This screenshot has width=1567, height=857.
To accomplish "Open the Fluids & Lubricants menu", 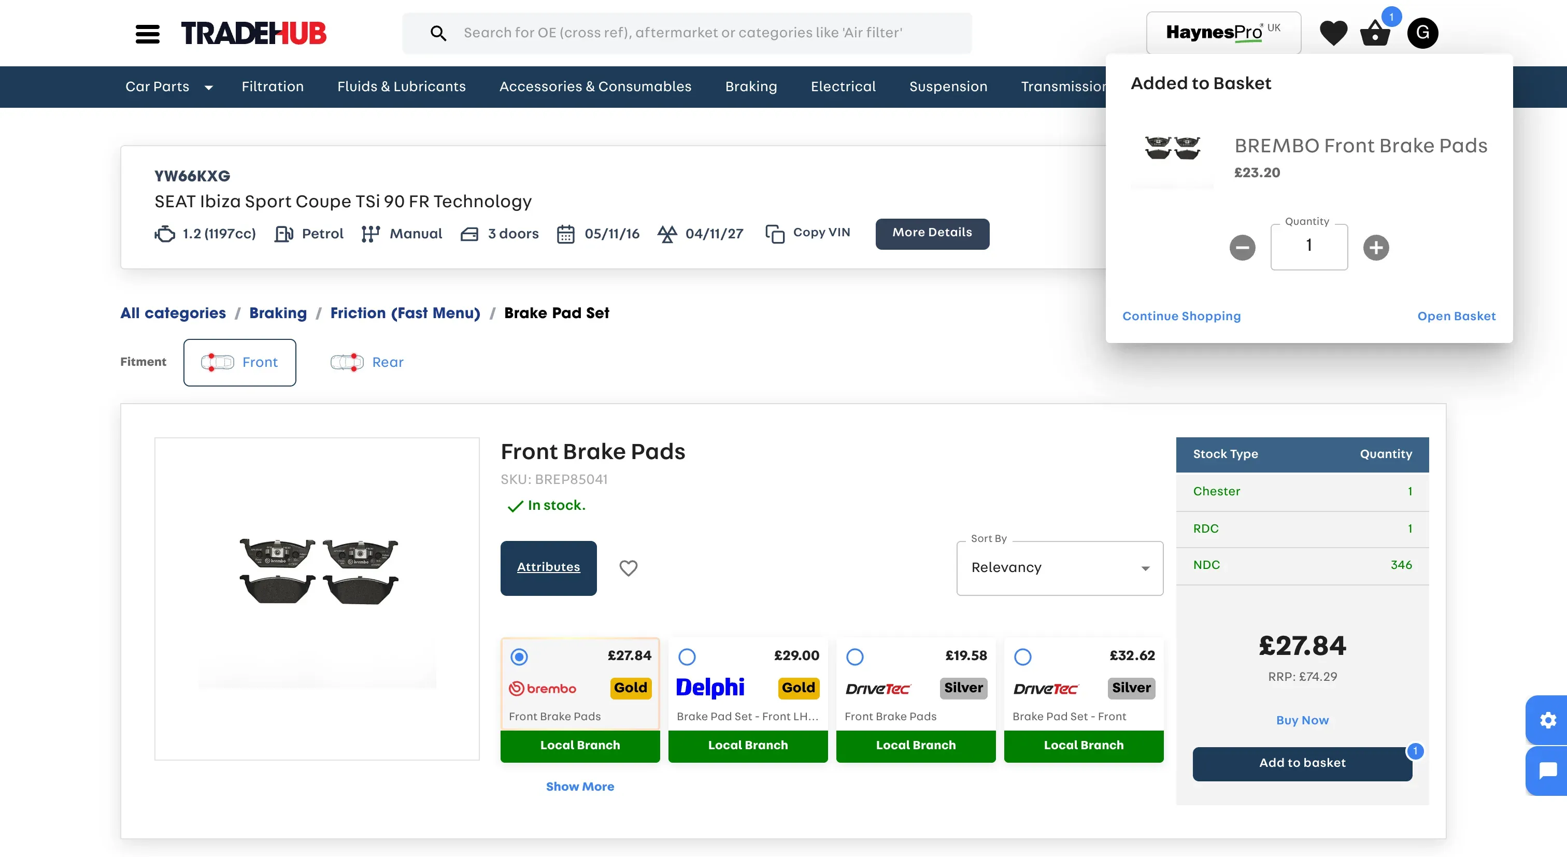I will [x=402, y=87].
